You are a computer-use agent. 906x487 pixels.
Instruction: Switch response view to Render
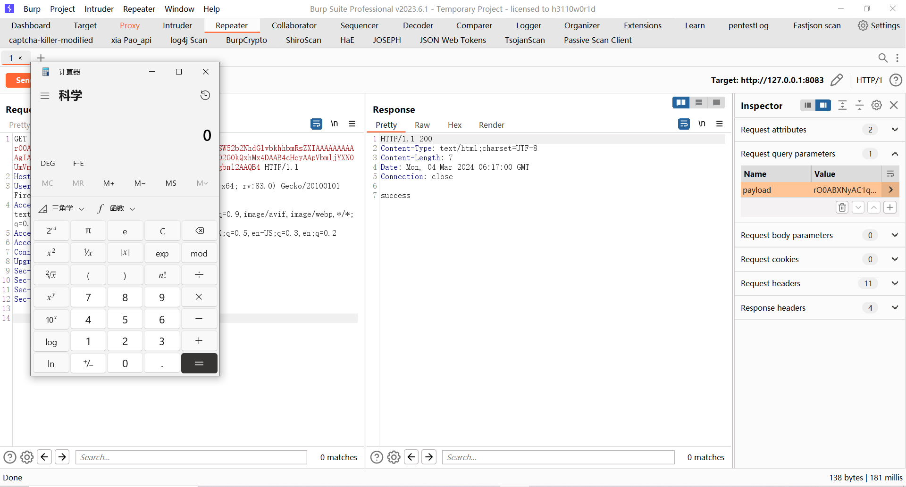click(x=491, y=125)
